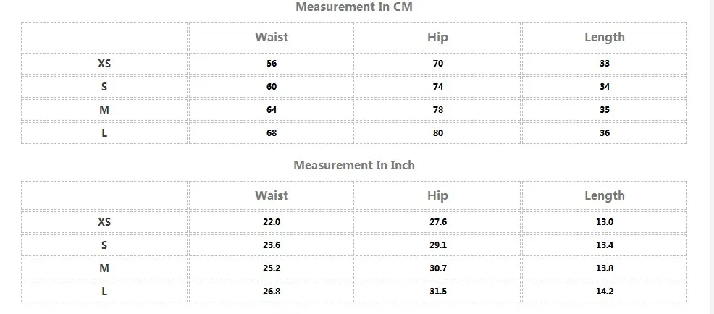Select the Length header in the CM table
714x314 pixels.
click(605, 37)
